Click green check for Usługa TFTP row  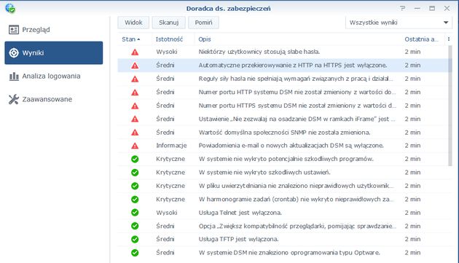(x=135, y=239)
